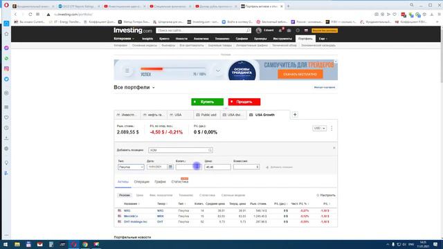Open the Аналитика menu item

coord(201,39)
